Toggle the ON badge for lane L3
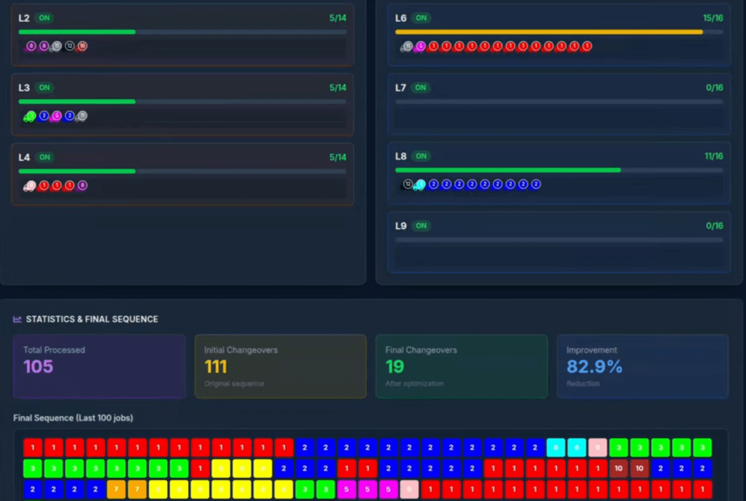 [x=44, y=88]
